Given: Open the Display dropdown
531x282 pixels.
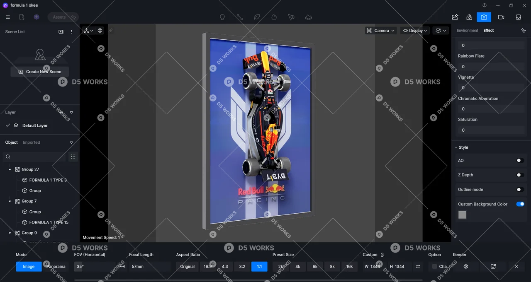Looking at the screenshot, I should (414, 31).
